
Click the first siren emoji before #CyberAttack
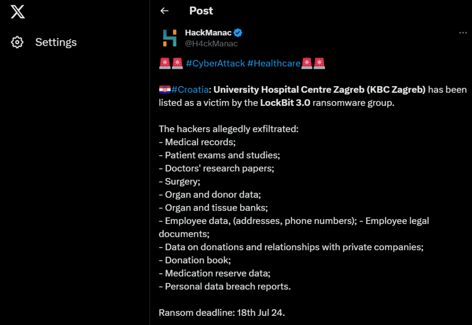(165, 64)
